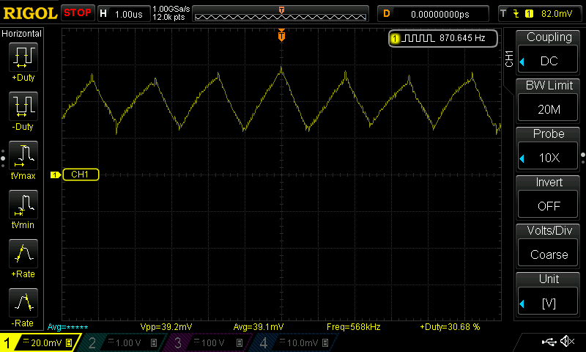Click the CH1 channel label on waveform
This screenshot has width=586, height=352.
pyautogui.click(x=81, y=175)
